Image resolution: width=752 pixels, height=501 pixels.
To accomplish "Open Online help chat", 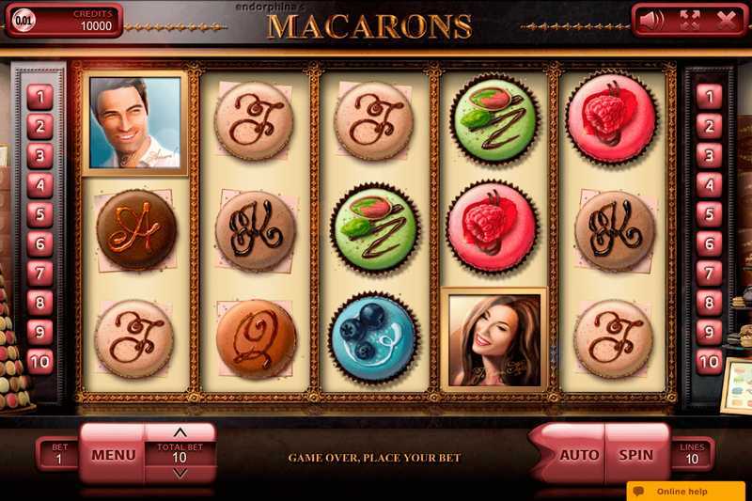I will pyautogui.click(x=686, y=492).
